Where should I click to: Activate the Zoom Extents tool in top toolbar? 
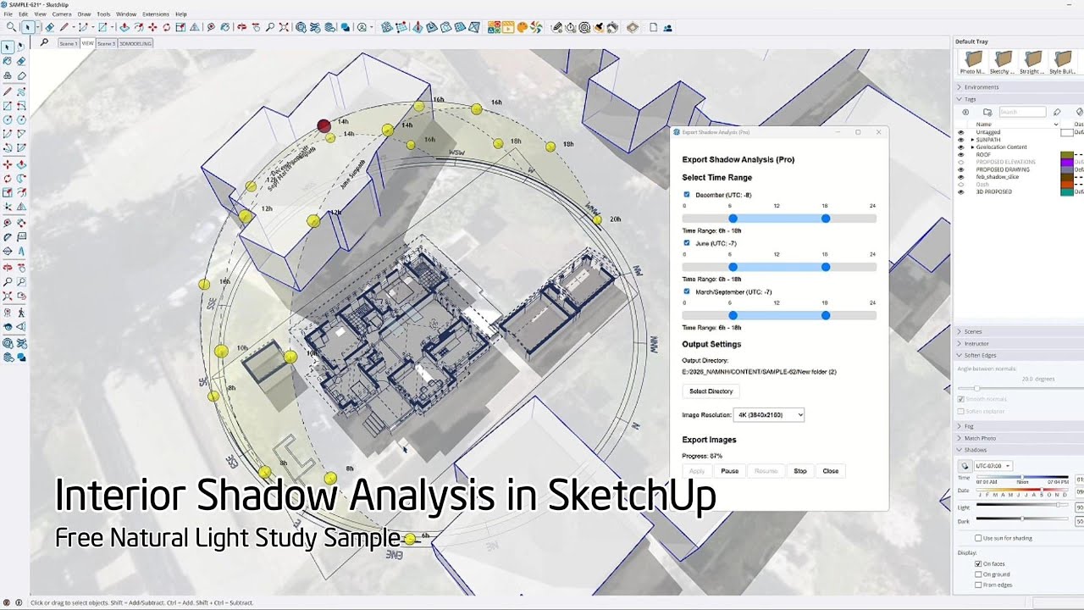click(284, 27)
